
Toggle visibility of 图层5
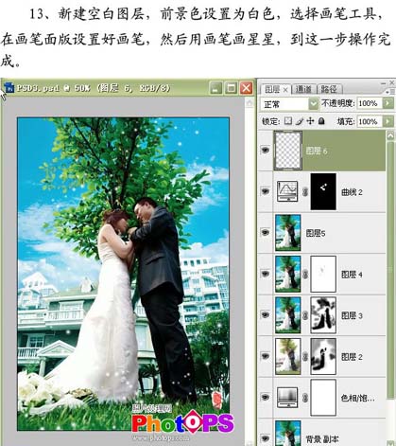[266, 233]
